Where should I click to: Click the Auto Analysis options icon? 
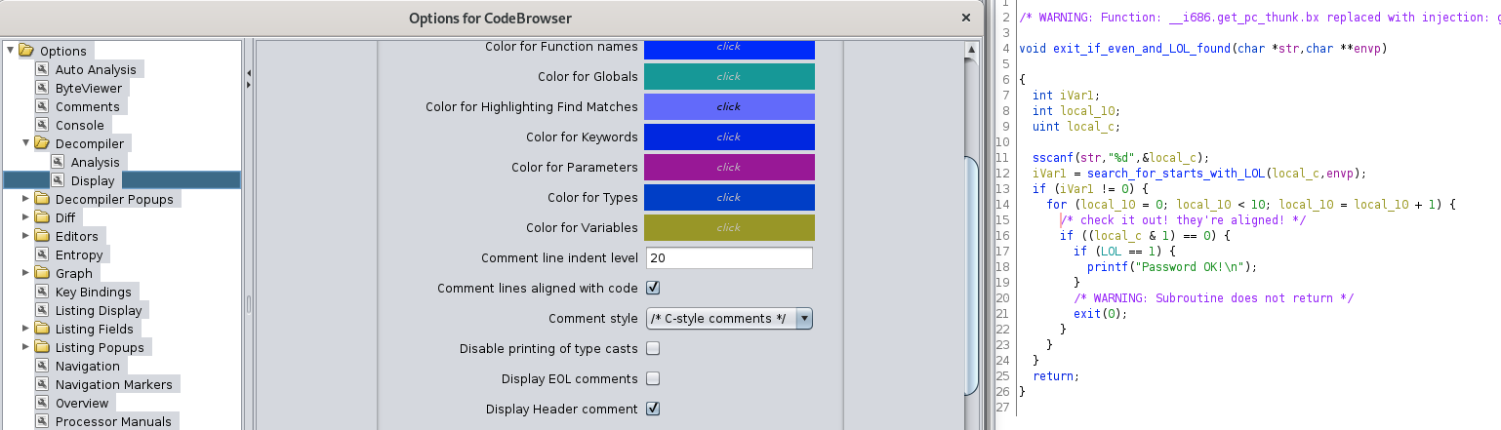[x=42, y=69]
